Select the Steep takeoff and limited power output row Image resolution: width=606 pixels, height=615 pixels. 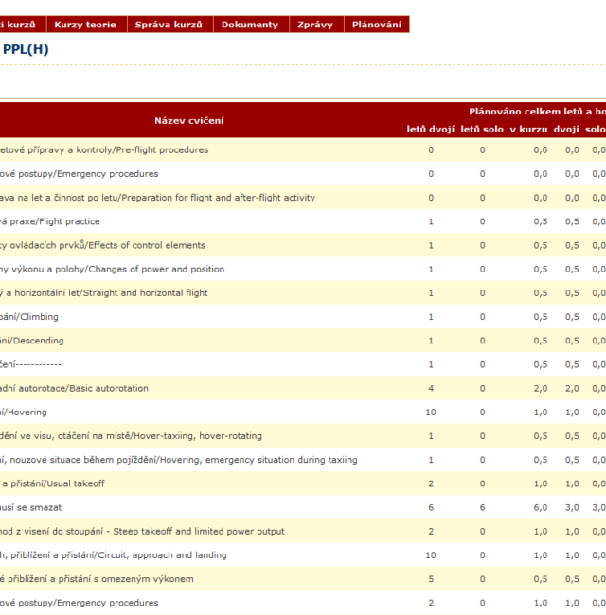tap(303, 531)
